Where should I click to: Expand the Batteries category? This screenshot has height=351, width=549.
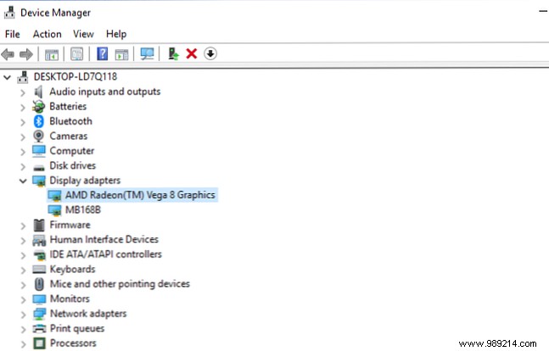(23, 107)
